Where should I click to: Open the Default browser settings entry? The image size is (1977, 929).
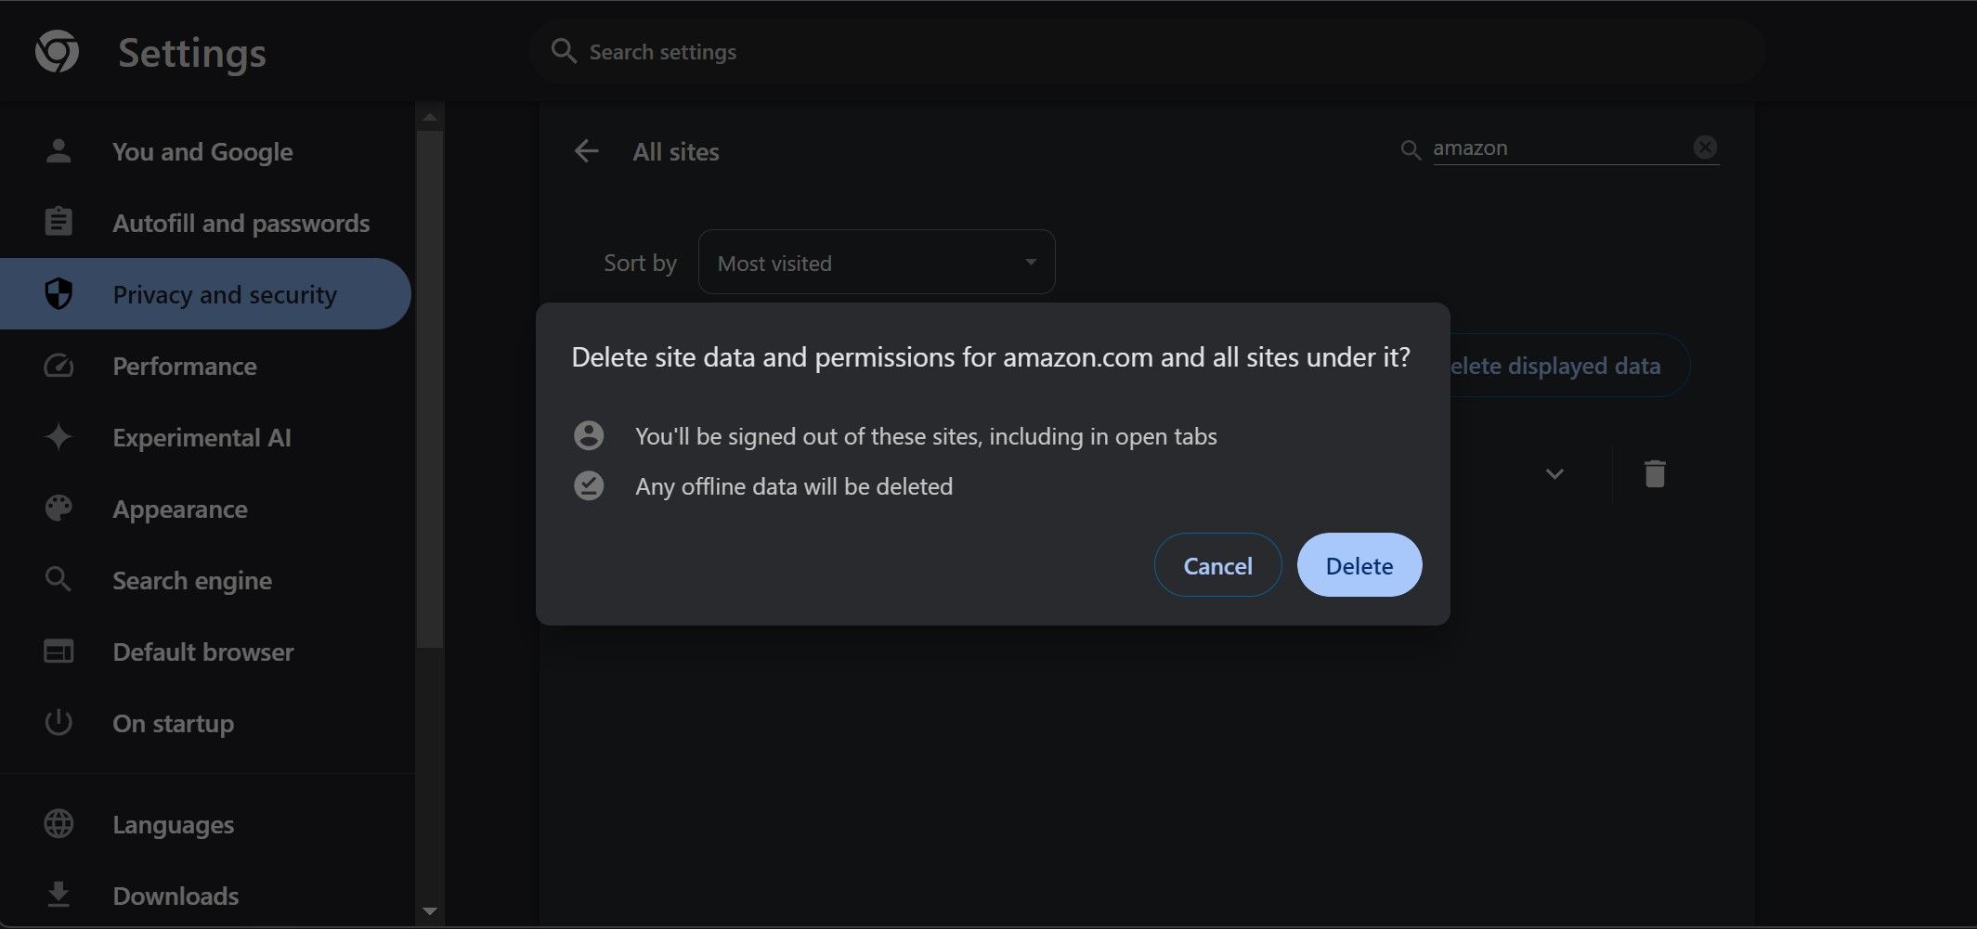tap(202, 651)
